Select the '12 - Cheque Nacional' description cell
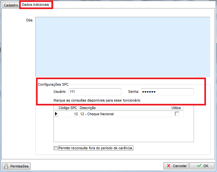The image size is (217, 172). click(x=125, y=114)
